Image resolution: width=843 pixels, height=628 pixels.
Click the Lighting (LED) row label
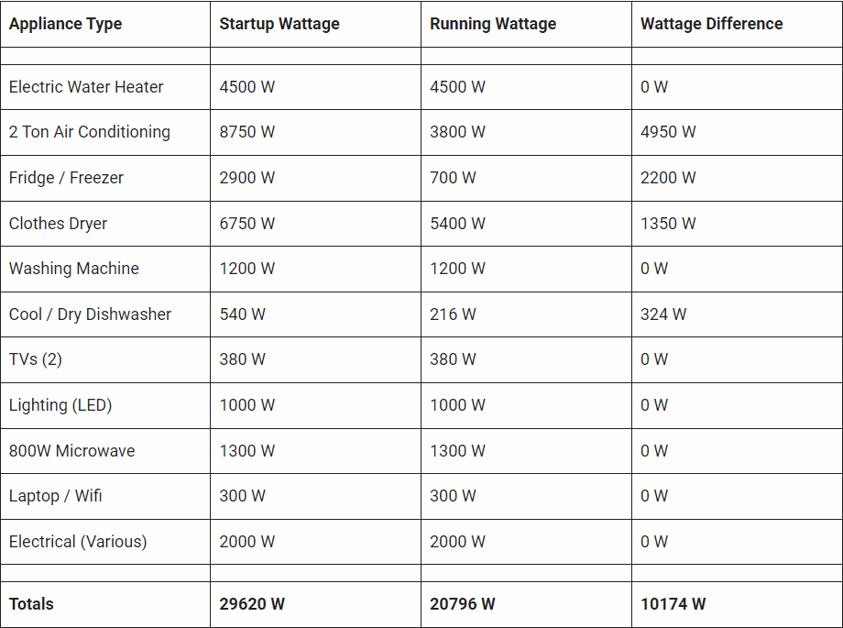pos(60,405)
